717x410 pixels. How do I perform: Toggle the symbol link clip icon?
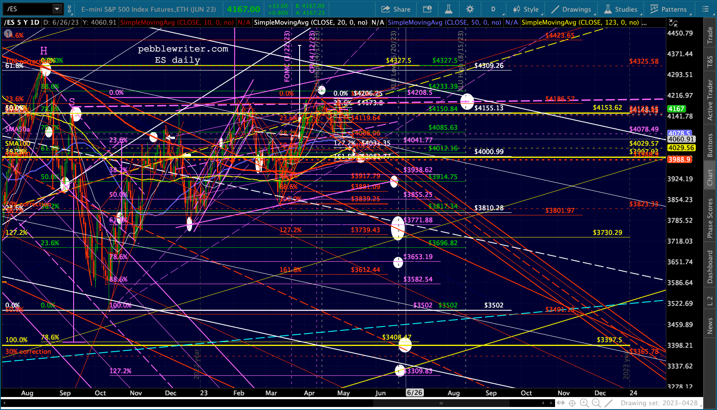(x=69, y=9)
